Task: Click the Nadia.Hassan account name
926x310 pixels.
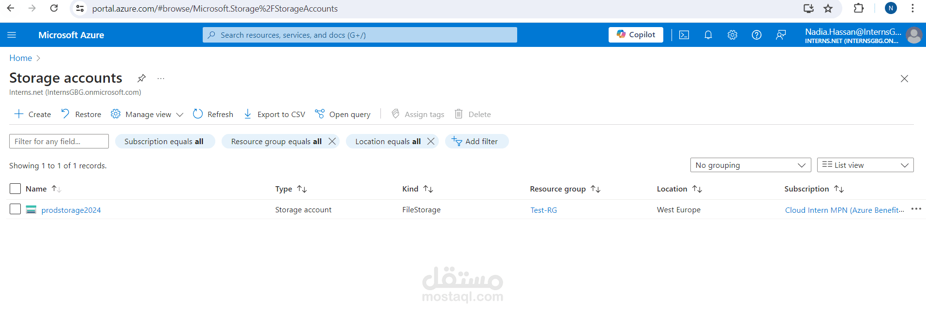Action: tap(853, 32)
